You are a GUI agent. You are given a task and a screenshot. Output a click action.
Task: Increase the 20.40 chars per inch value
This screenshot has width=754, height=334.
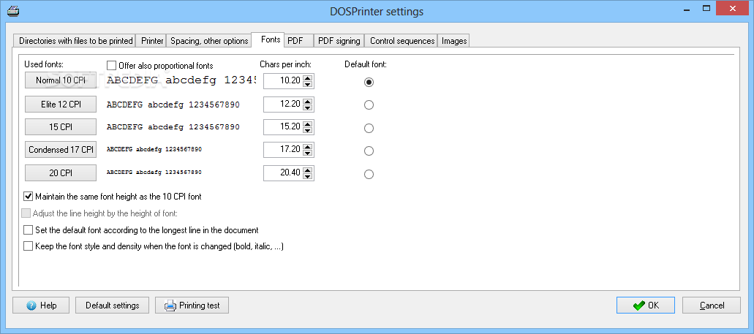tap(308, 169)
